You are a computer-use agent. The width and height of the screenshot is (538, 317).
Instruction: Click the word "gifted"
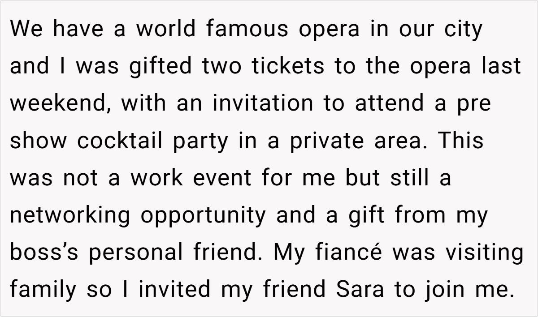tap(161, 67)
